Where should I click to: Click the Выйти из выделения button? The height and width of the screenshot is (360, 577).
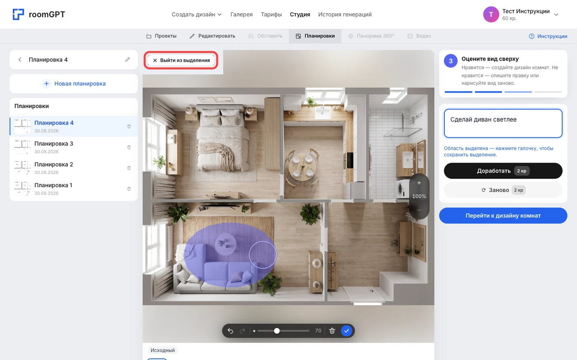coord(181,60)
